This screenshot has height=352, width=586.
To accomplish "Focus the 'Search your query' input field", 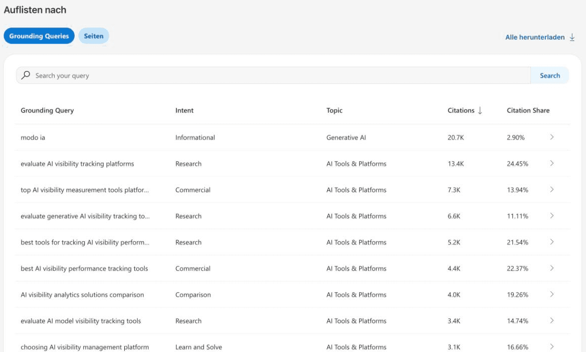I will click(x=273, y=75).
